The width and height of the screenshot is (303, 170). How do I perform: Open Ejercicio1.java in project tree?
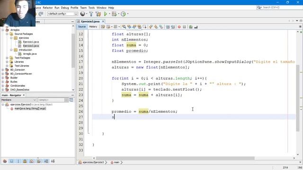[x=31, y=42]
